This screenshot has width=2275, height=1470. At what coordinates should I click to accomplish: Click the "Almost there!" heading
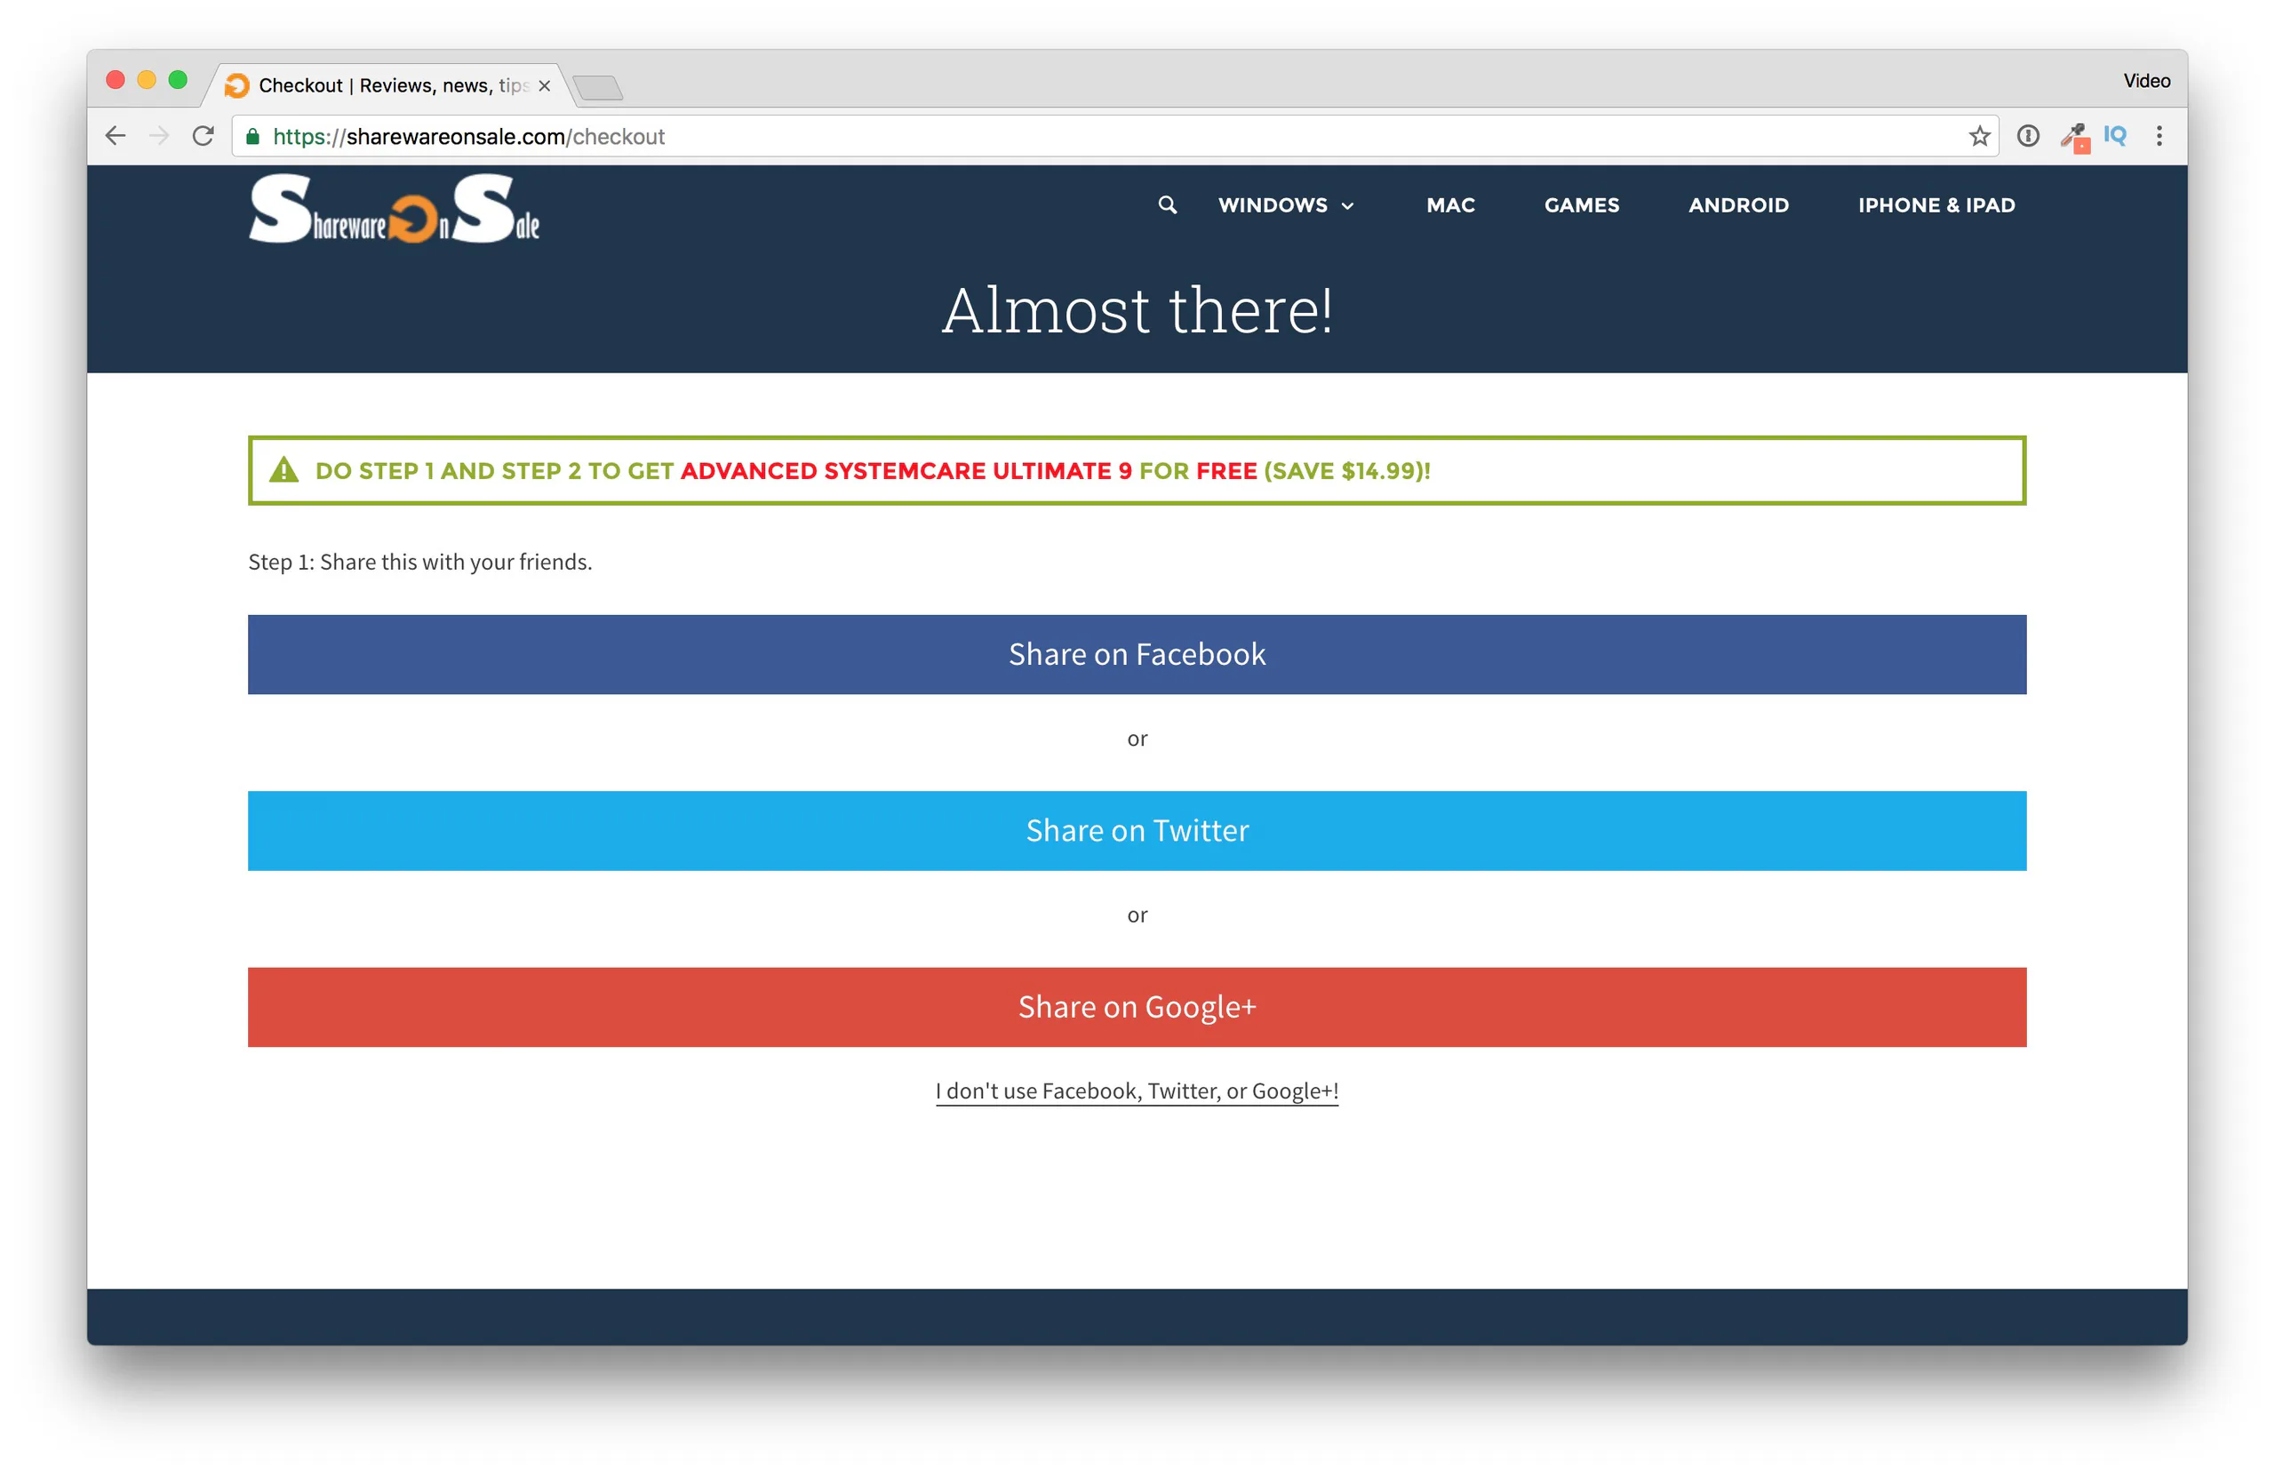click(1137, 310)
